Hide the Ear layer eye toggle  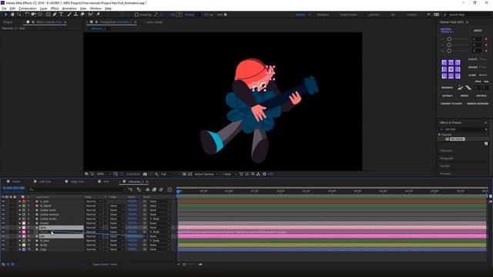(x=3, y=236)
